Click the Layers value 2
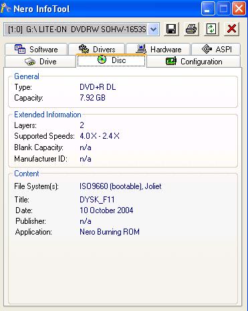The image size is (248, 311). coord(82,125)
